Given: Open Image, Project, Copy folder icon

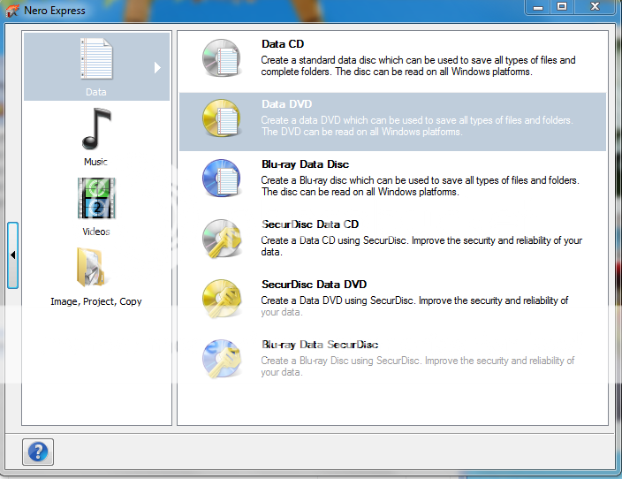Looking at the screenshot, I should [91, 267].
